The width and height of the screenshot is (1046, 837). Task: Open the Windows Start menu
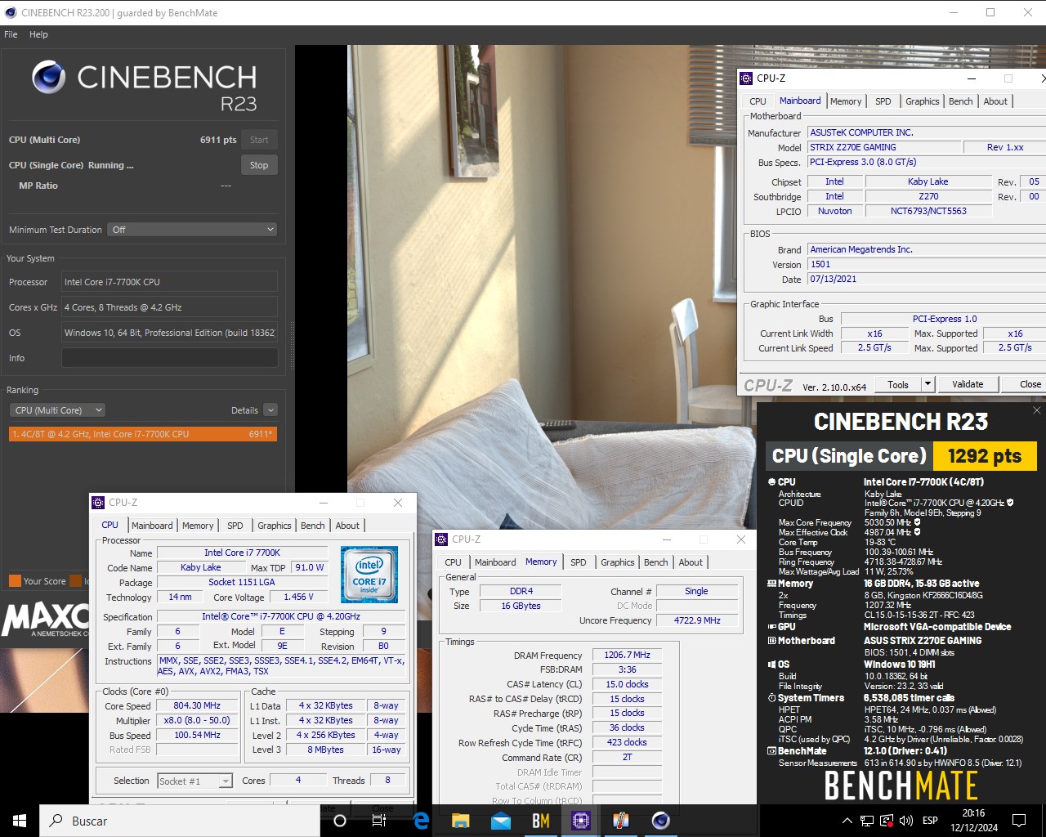(x=20, y=821)
